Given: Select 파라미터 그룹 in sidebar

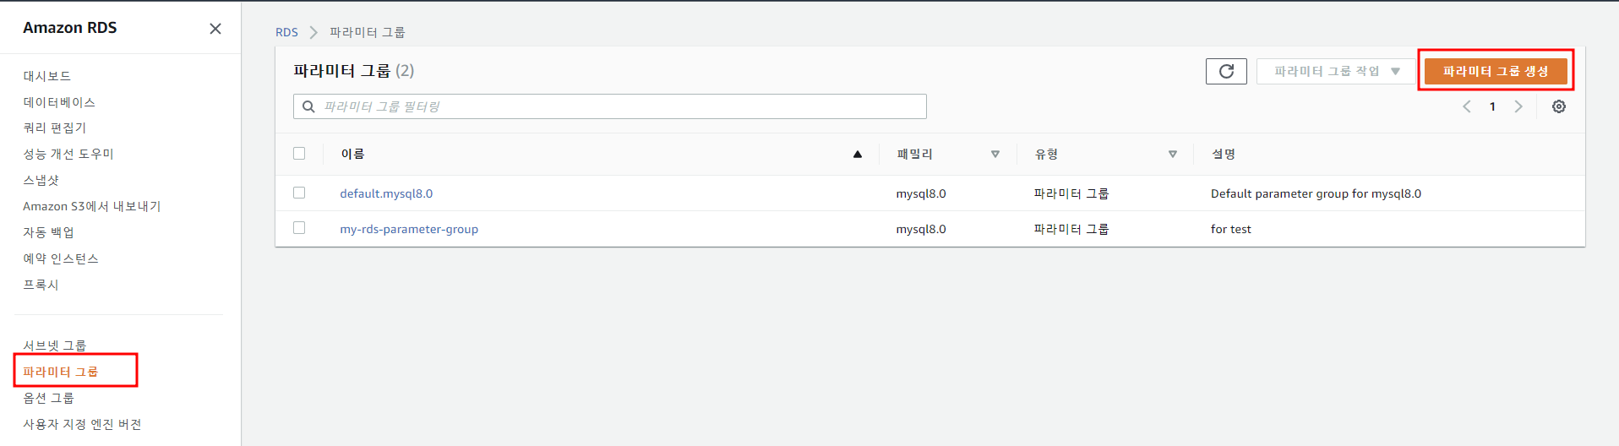Looking at the screenshot, I should tap(61, 372).
